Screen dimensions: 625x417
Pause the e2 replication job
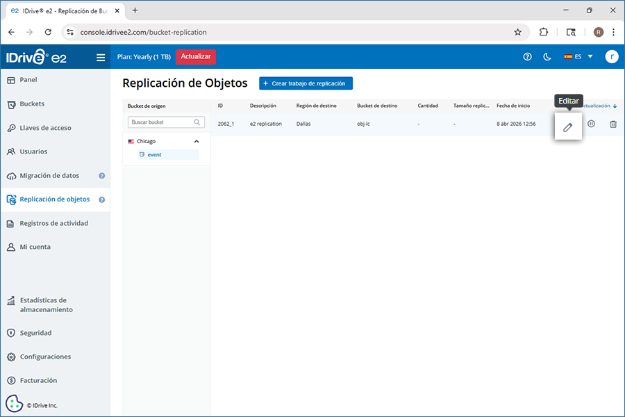pyautogui.click(x=591, y=124)
